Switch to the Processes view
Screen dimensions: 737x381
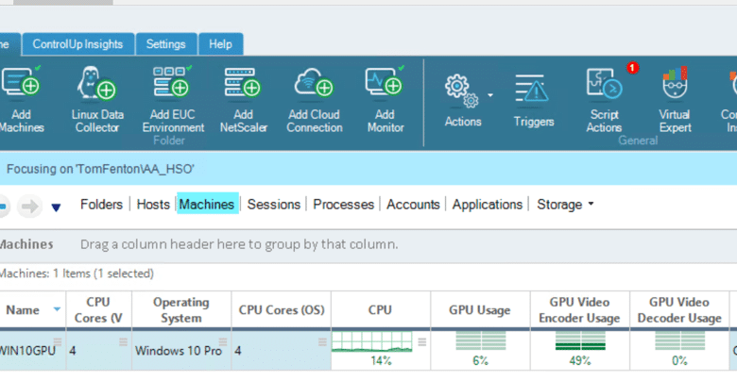(x=344, y=205)
